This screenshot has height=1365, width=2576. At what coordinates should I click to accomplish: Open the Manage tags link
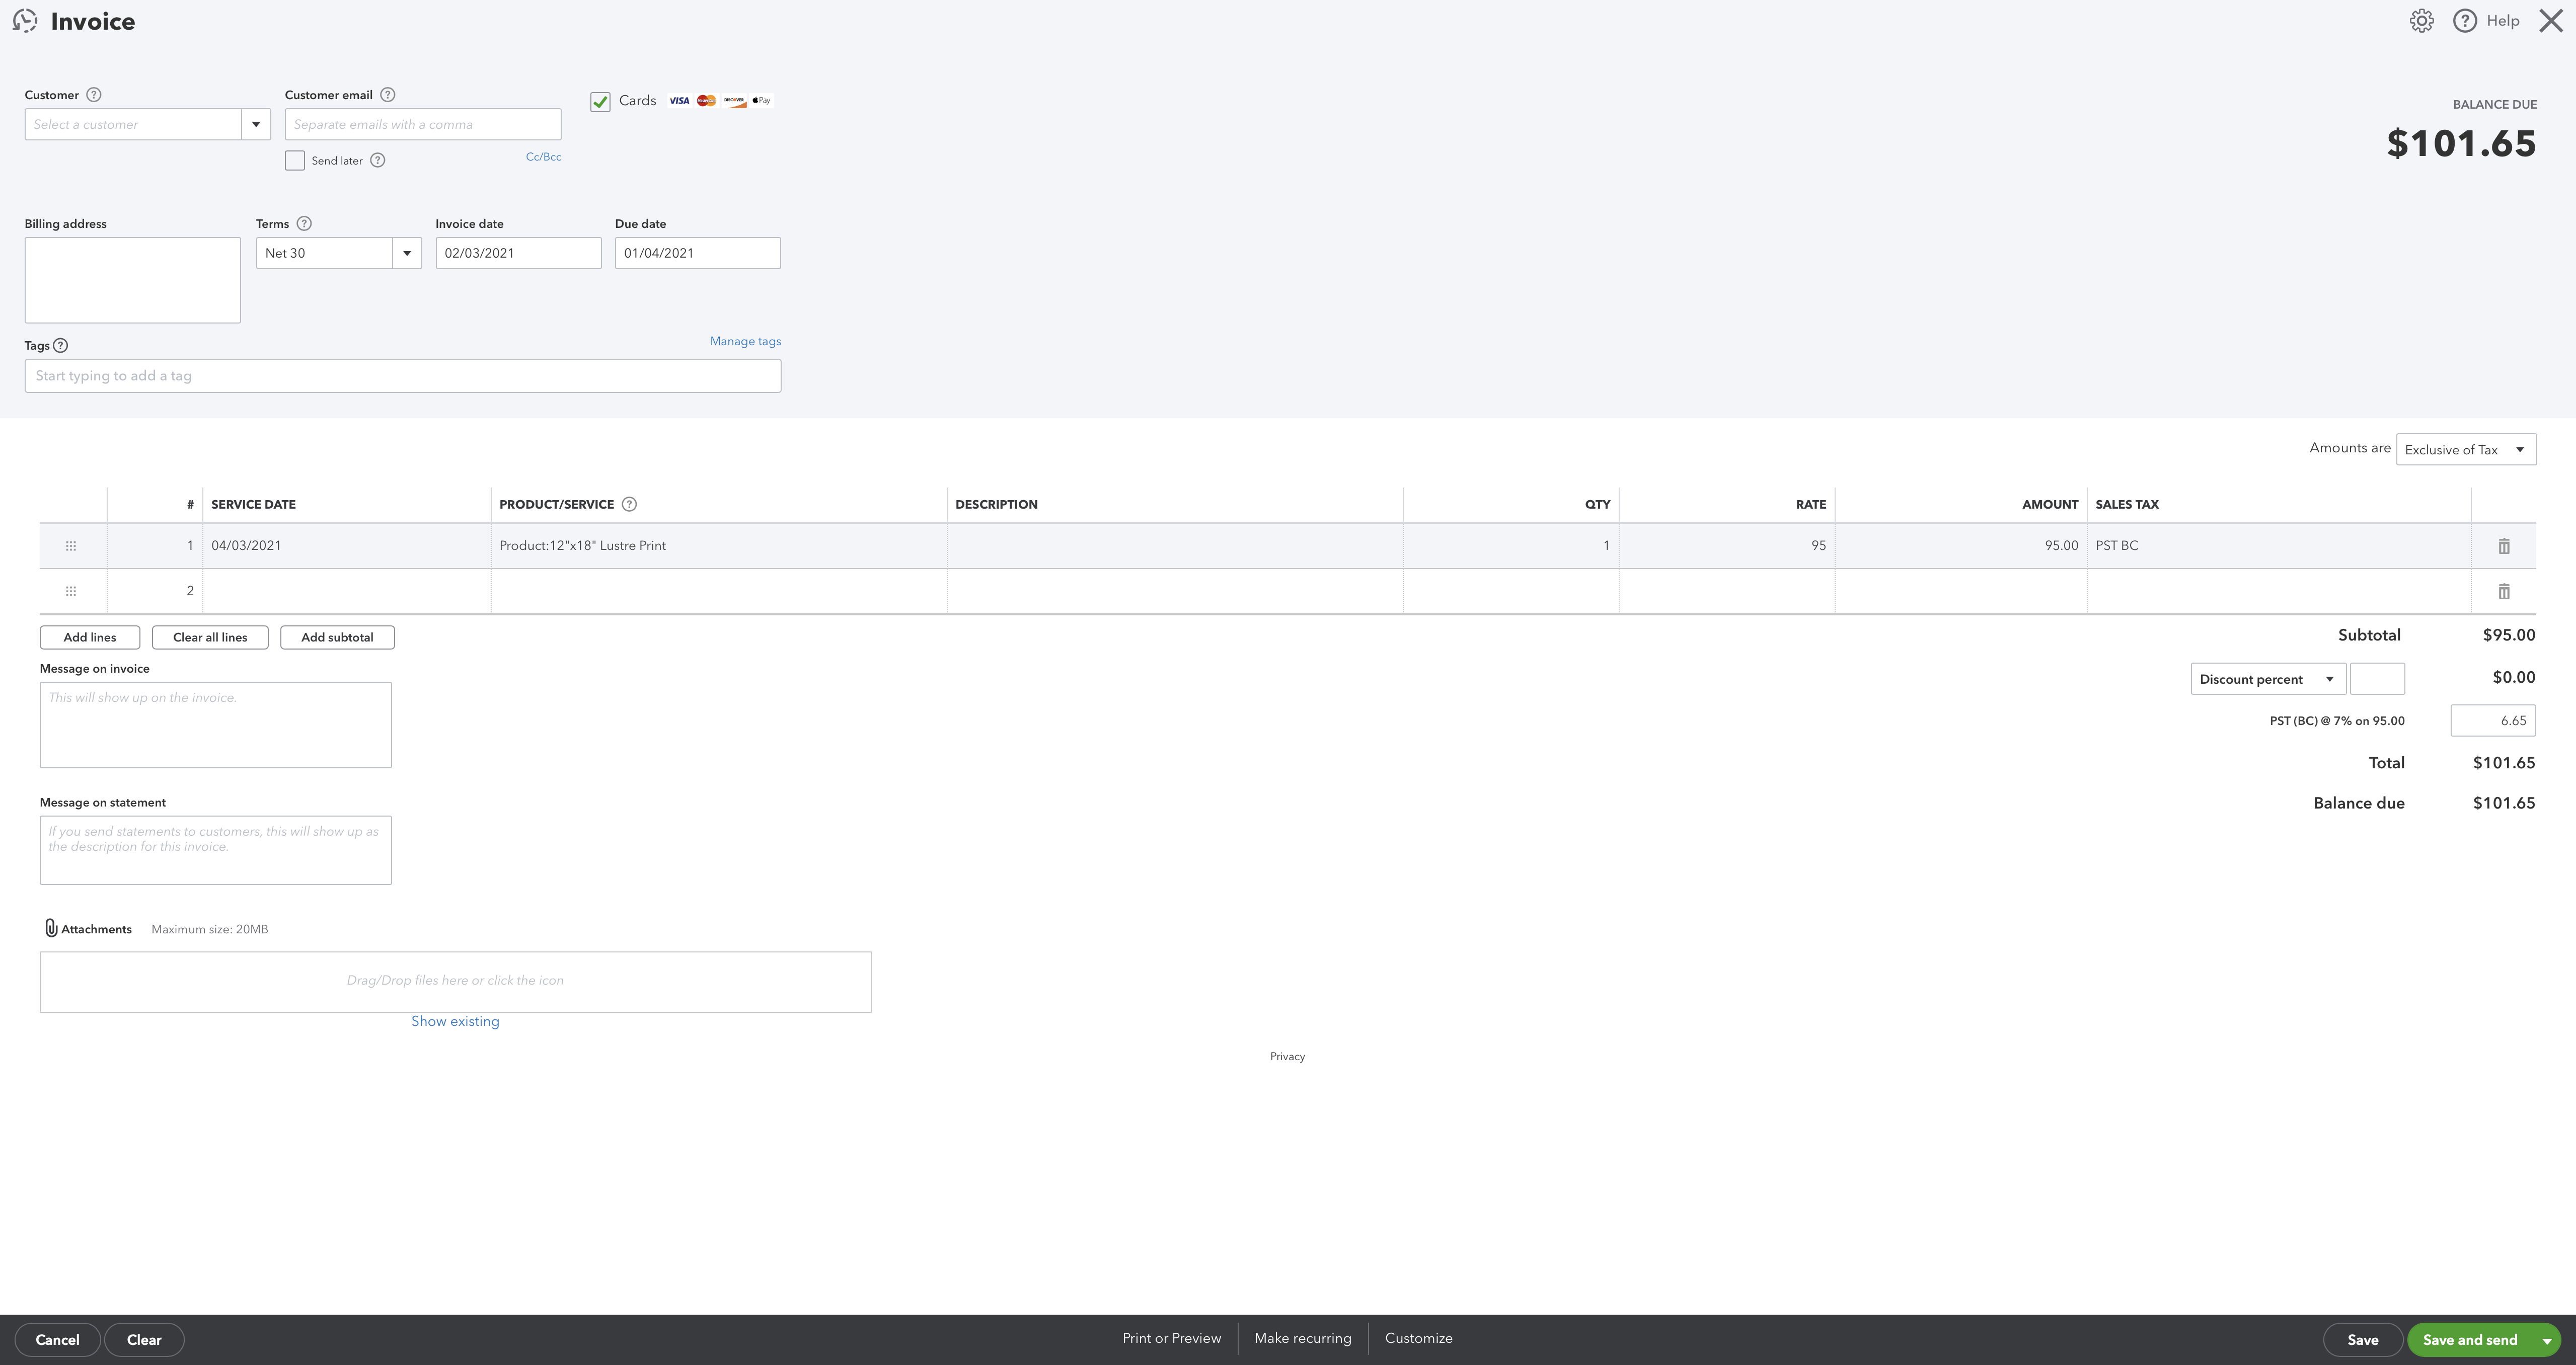(x=745, y=342)
